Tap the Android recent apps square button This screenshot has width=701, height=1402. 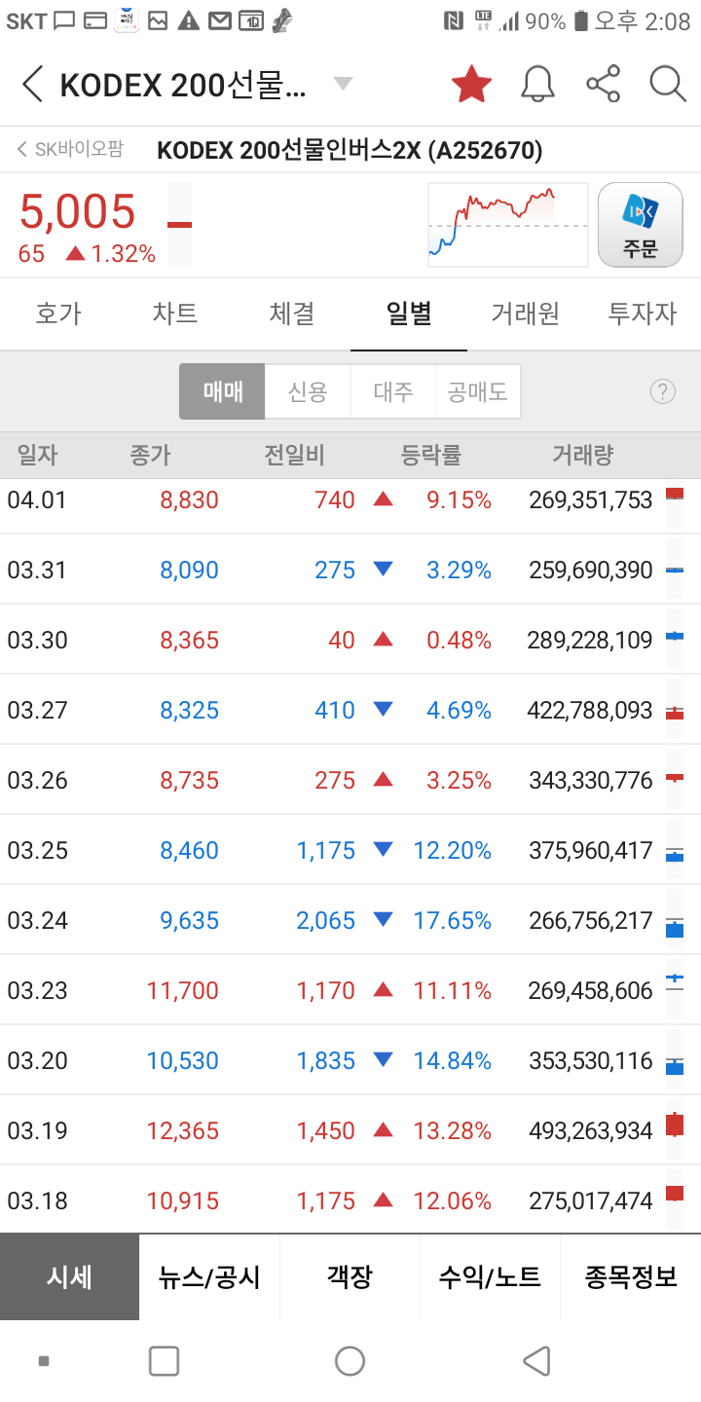point(164,1360)
